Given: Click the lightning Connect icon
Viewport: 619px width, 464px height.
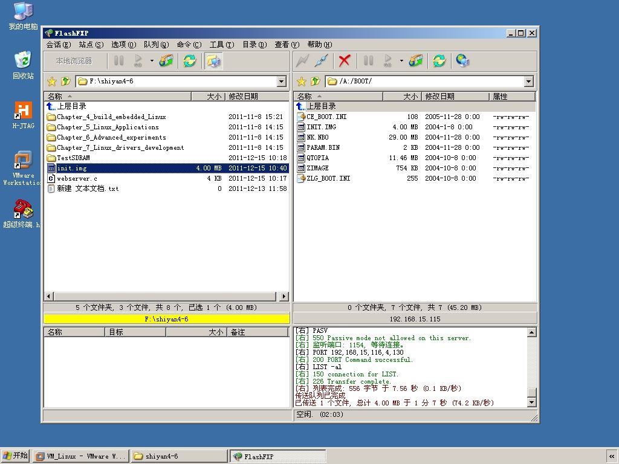Looking at the screenshot, I should (302, 61).
